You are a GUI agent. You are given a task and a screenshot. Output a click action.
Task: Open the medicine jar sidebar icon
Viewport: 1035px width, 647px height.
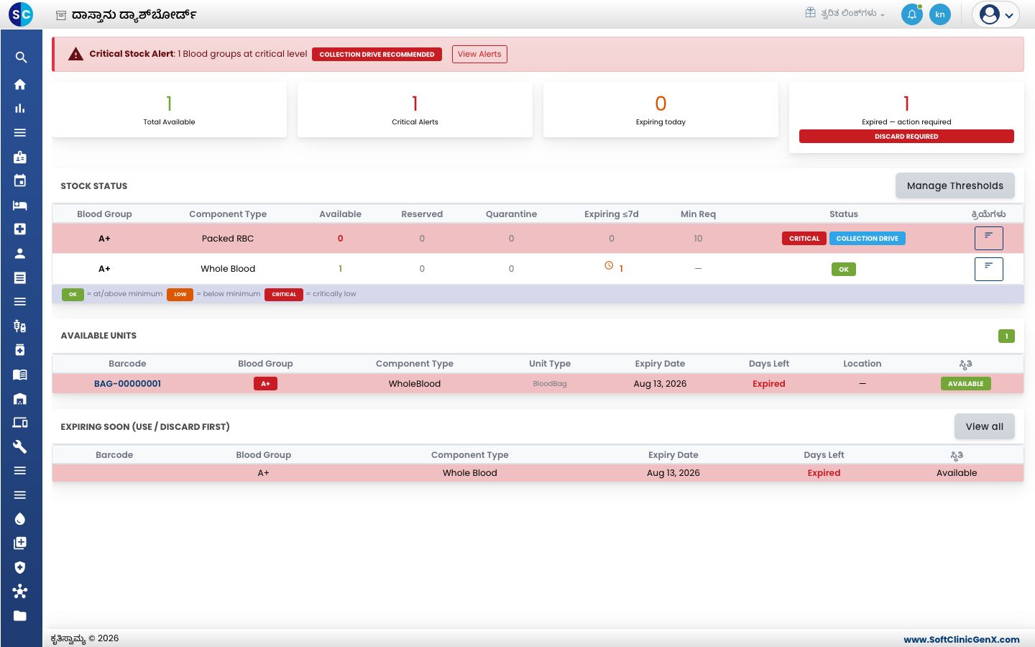coord(20,350)
